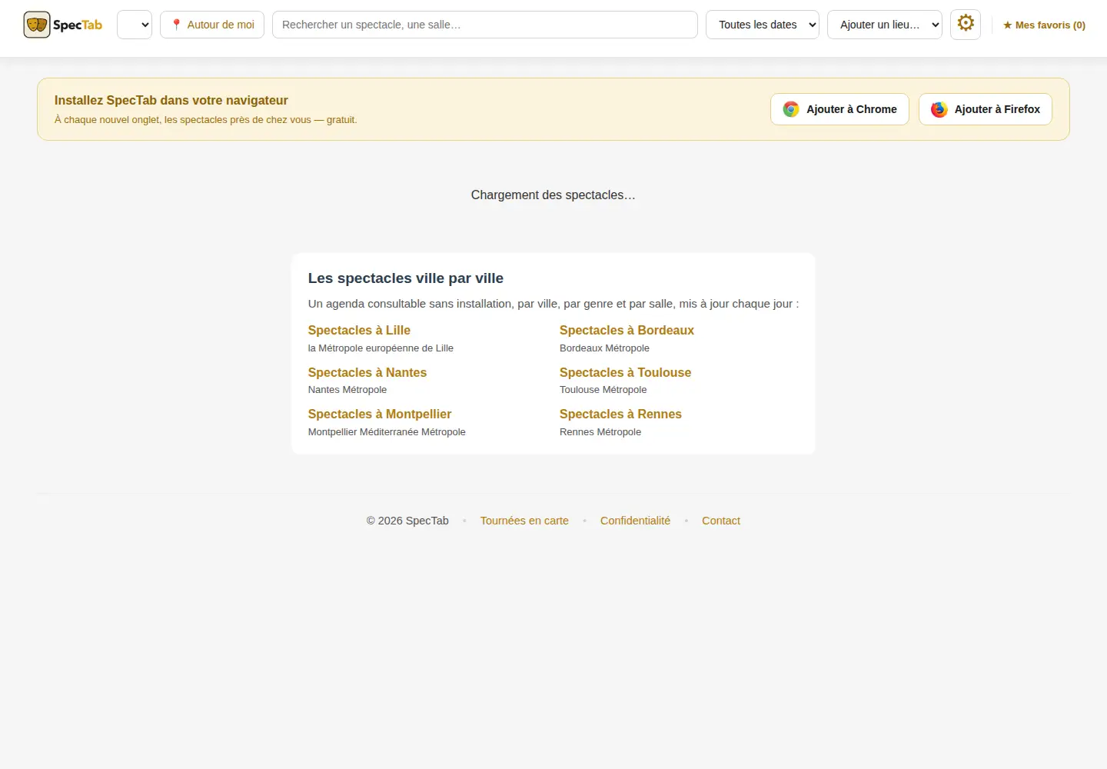Open Mes favoris (0)

[1044, 25]
